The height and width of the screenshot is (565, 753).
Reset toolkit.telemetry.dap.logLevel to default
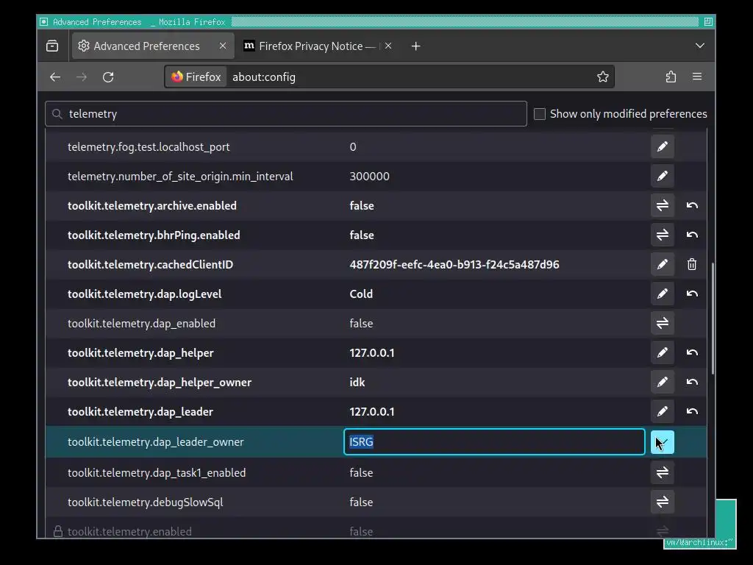691,294
